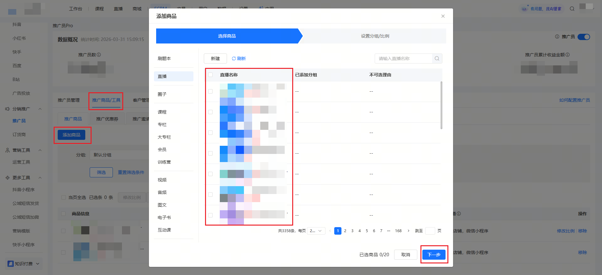This screenshot has width=602, height=275.
Task: Click the 跳至 page number input box
Action: click(430, 231)
